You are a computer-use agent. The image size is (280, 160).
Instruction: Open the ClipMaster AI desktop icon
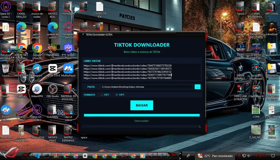(256, 91)
